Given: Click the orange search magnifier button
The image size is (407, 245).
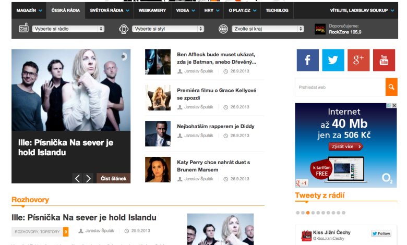Looking at the screenshot, I should [391, 87].
